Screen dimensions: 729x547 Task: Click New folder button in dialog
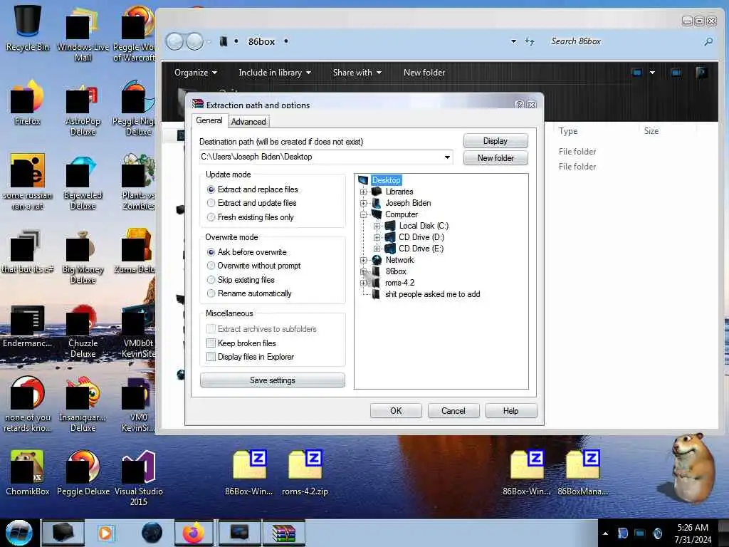(495, 158)
